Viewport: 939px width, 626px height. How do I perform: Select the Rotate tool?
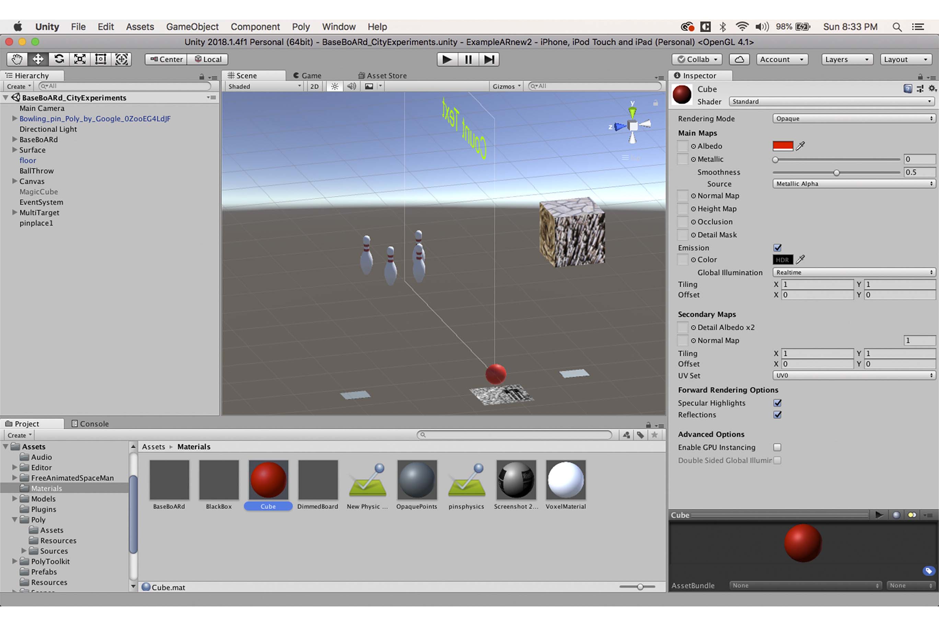tap(59, 59)
